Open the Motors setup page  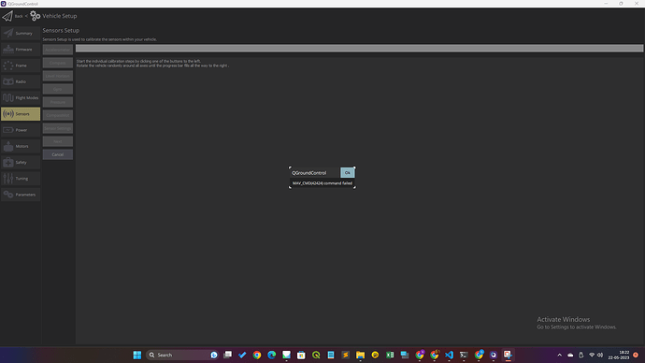pos(21,146)
